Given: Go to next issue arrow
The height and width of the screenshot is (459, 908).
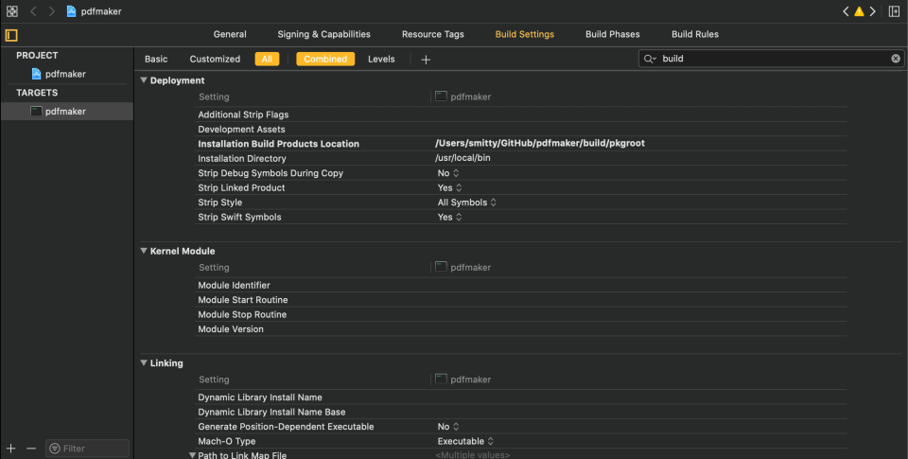Looking at the screenshot, I should click(873, 11).
